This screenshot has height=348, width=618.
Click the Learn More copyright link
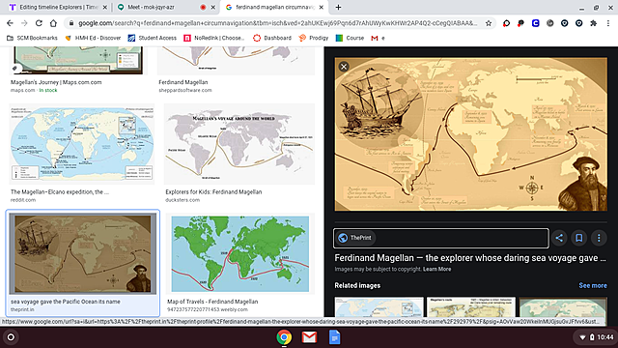436,269
